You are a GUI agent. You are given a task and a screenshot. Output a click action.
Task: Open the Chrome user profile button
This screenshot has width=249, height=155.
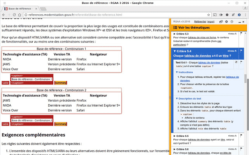pos(245,8)
